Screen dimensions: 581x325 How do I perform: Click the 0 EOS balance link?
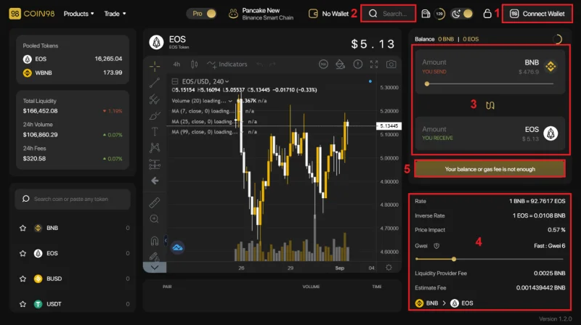pos(471,39)
